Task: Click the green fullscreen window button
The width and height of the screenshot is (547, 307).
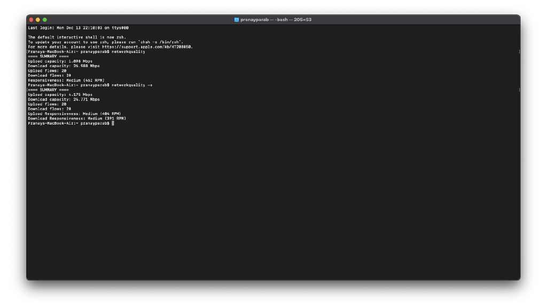Action: [x=45, y=20]
